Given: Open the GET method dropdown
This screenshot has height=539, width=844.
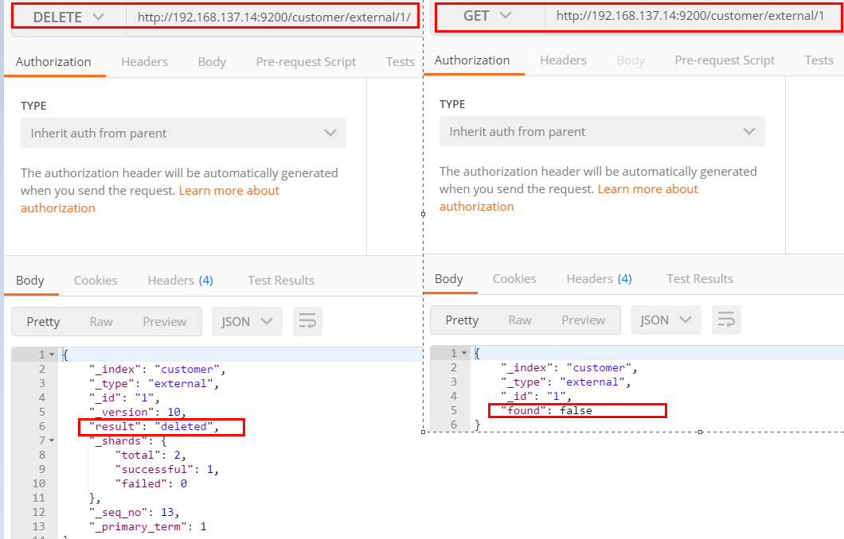Looking at the screenshot, I should pos(487,16).
